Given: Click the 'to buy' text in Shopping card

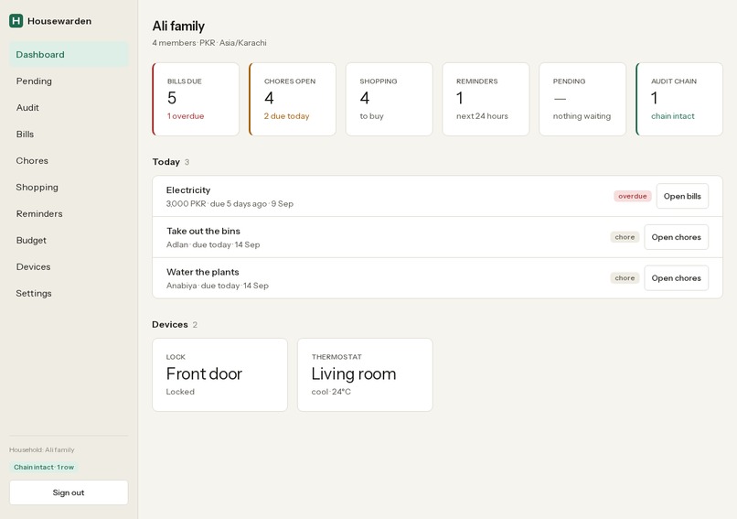Looking at the screenshot, I should (372, 116).
